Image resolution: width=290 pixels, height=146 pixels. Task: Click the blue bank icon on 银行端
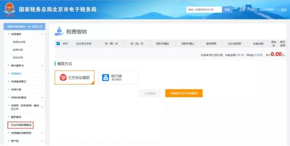coord(105,78)
